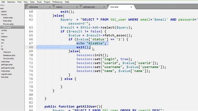Expand the img folder
The width and height of the screenshot is (198, 111).
tap(3, 40)
